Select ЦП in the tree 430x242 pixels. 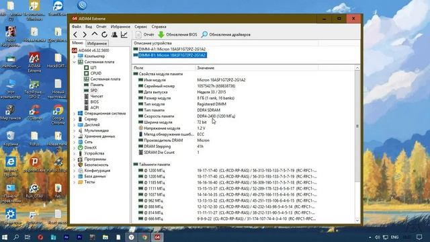(90, 67)
